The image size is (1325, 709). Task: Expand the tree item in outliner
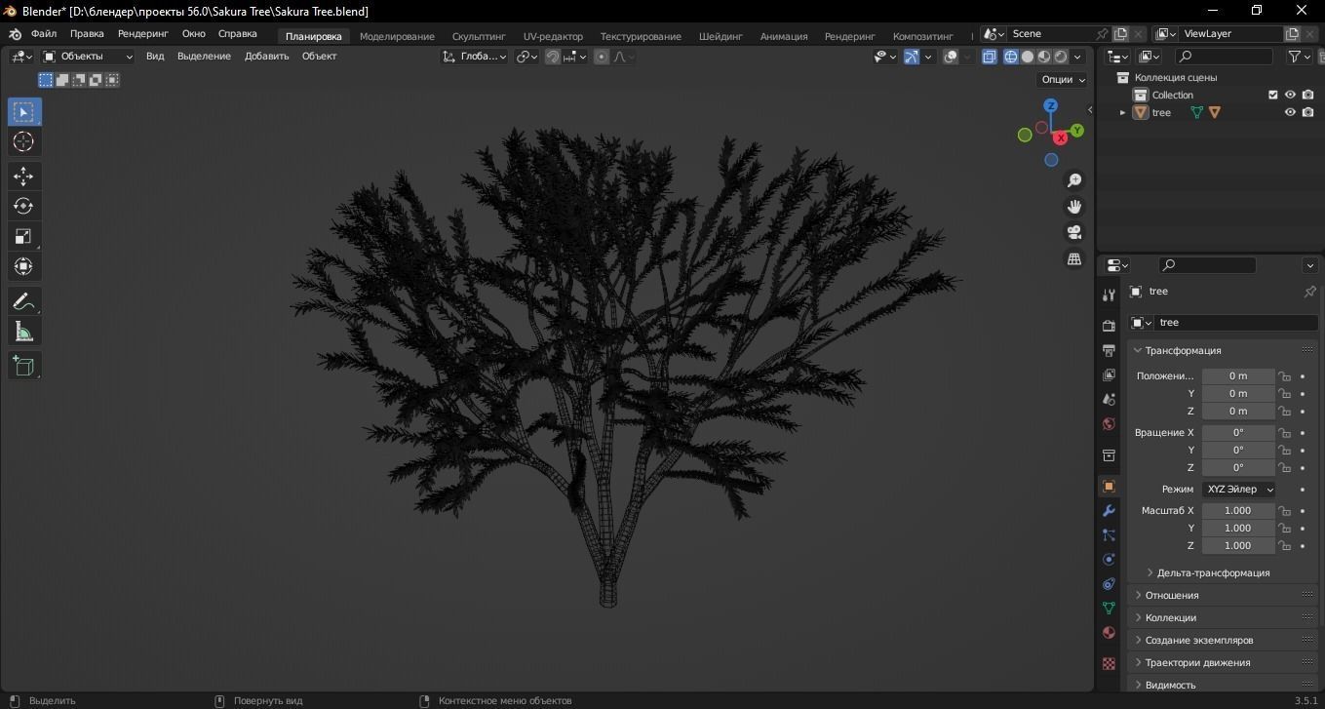(1122, 113)
